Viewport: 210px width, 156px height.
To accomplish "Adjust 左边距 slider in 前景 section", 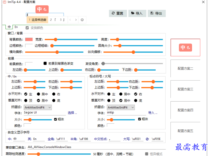I will tap(34, 70).
